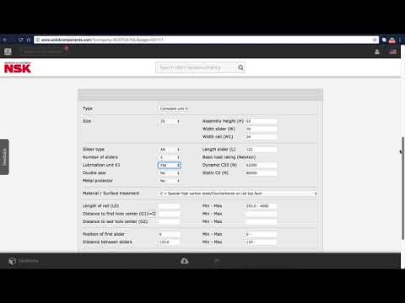Open the Feedback side tab

tap(4, 157)
